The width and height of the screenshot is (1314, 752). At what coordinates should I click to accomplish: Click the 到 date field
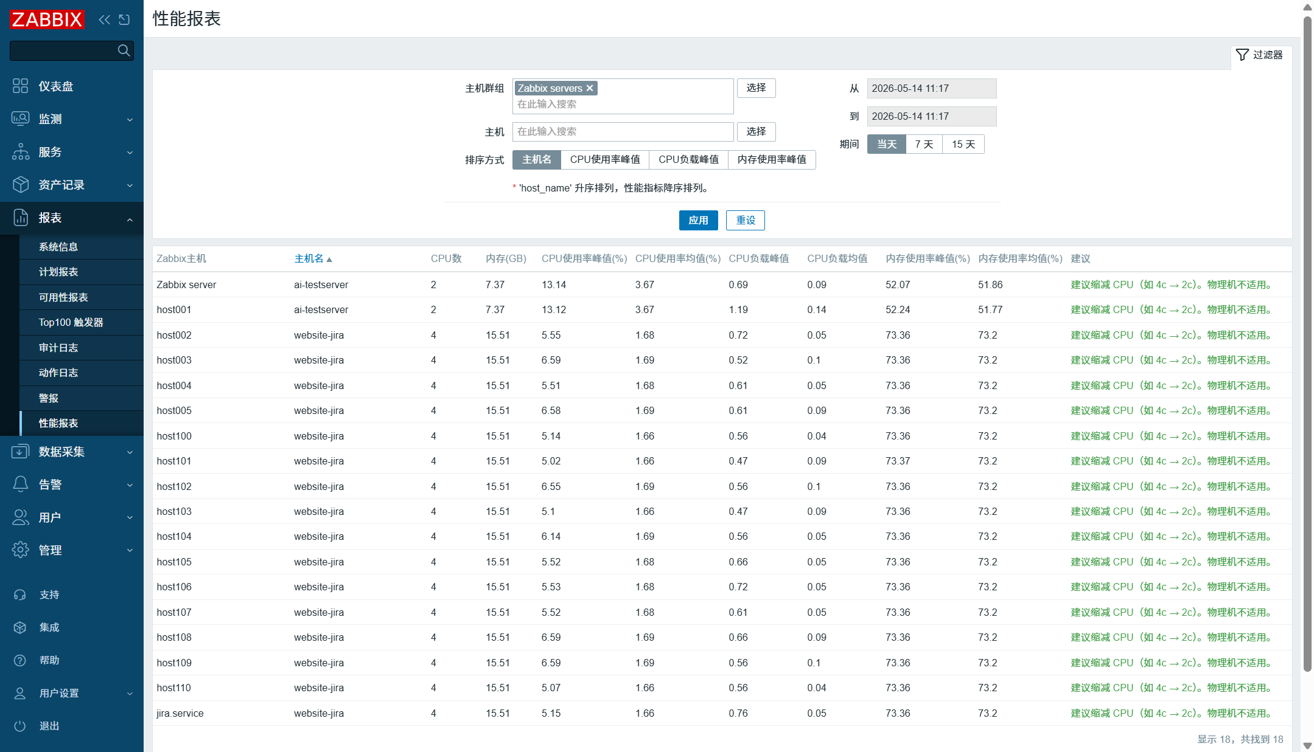pyautogui.click(x=932, y=116)
